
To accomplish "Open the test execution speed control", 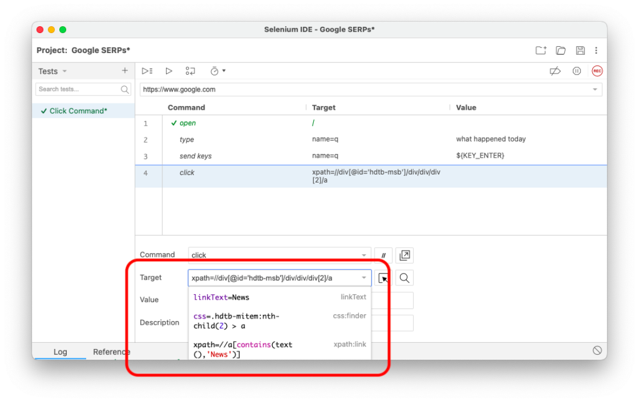I will (x=215, y=71).
